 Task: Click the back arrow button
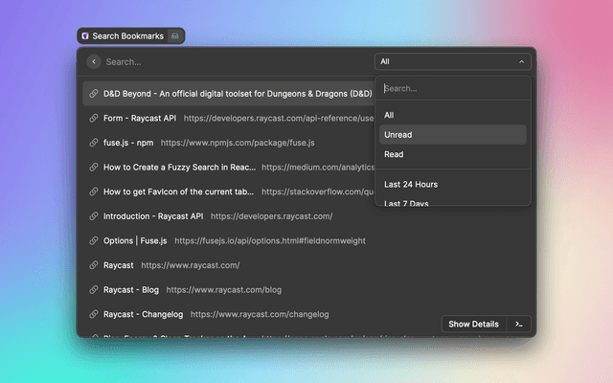tap(93, 61)
